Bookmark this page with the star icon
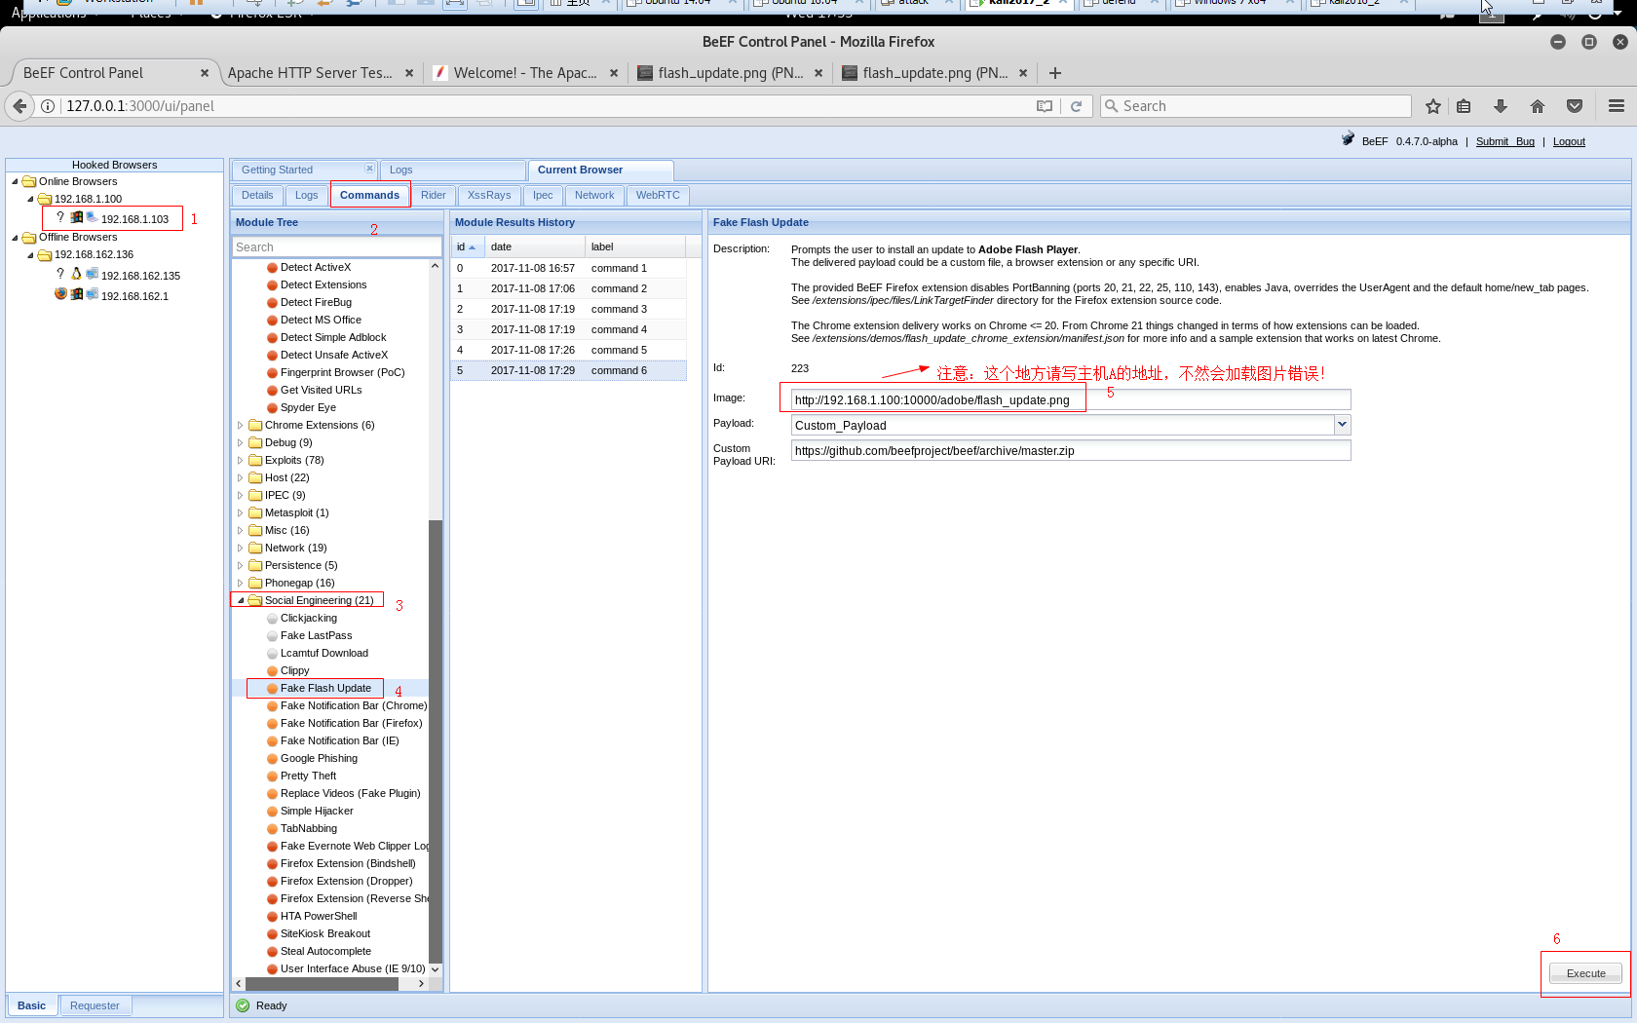This screenshot has height=1023, width=1637. [1432, 106]
